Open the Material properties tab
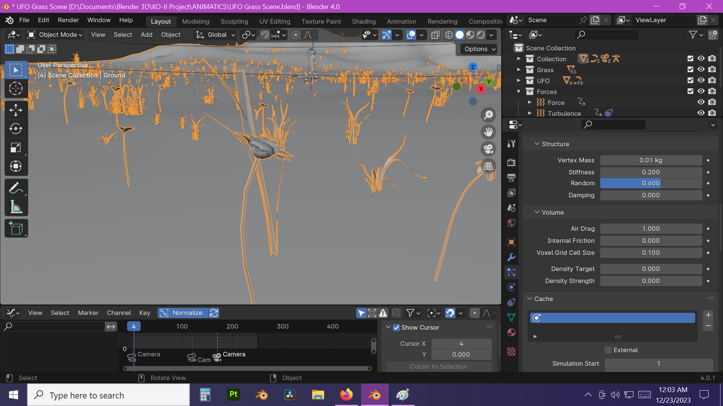This screenshot has width=723, height=406. 511,332
